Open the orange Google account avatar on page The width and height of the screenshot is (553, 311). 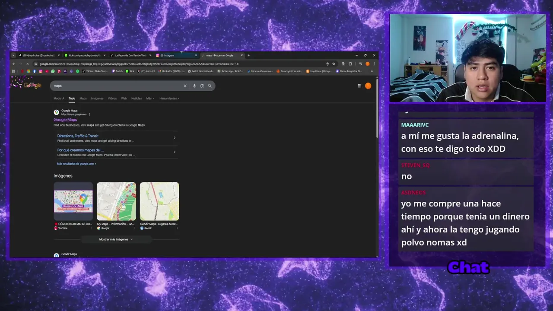[368, 86]
